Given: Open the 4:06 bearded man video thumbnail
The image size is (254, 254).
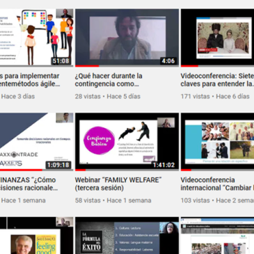Looking at the screenshot, I should (127, 38).
